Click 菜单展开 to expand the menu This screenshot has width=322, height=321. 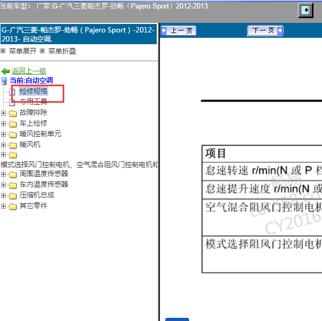point(23,51)
